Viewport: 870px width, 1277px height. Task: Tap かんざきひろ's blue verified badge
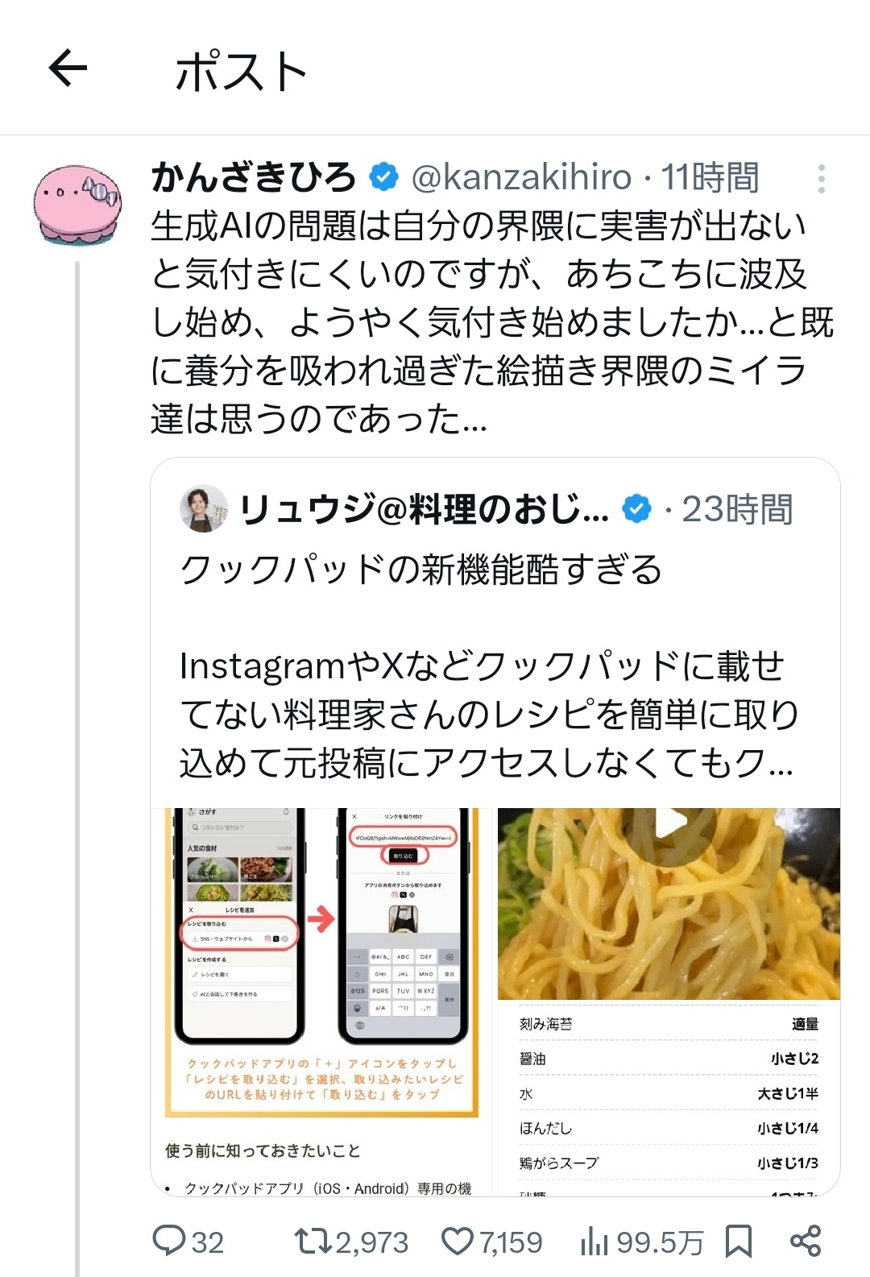tap(384, 177)
